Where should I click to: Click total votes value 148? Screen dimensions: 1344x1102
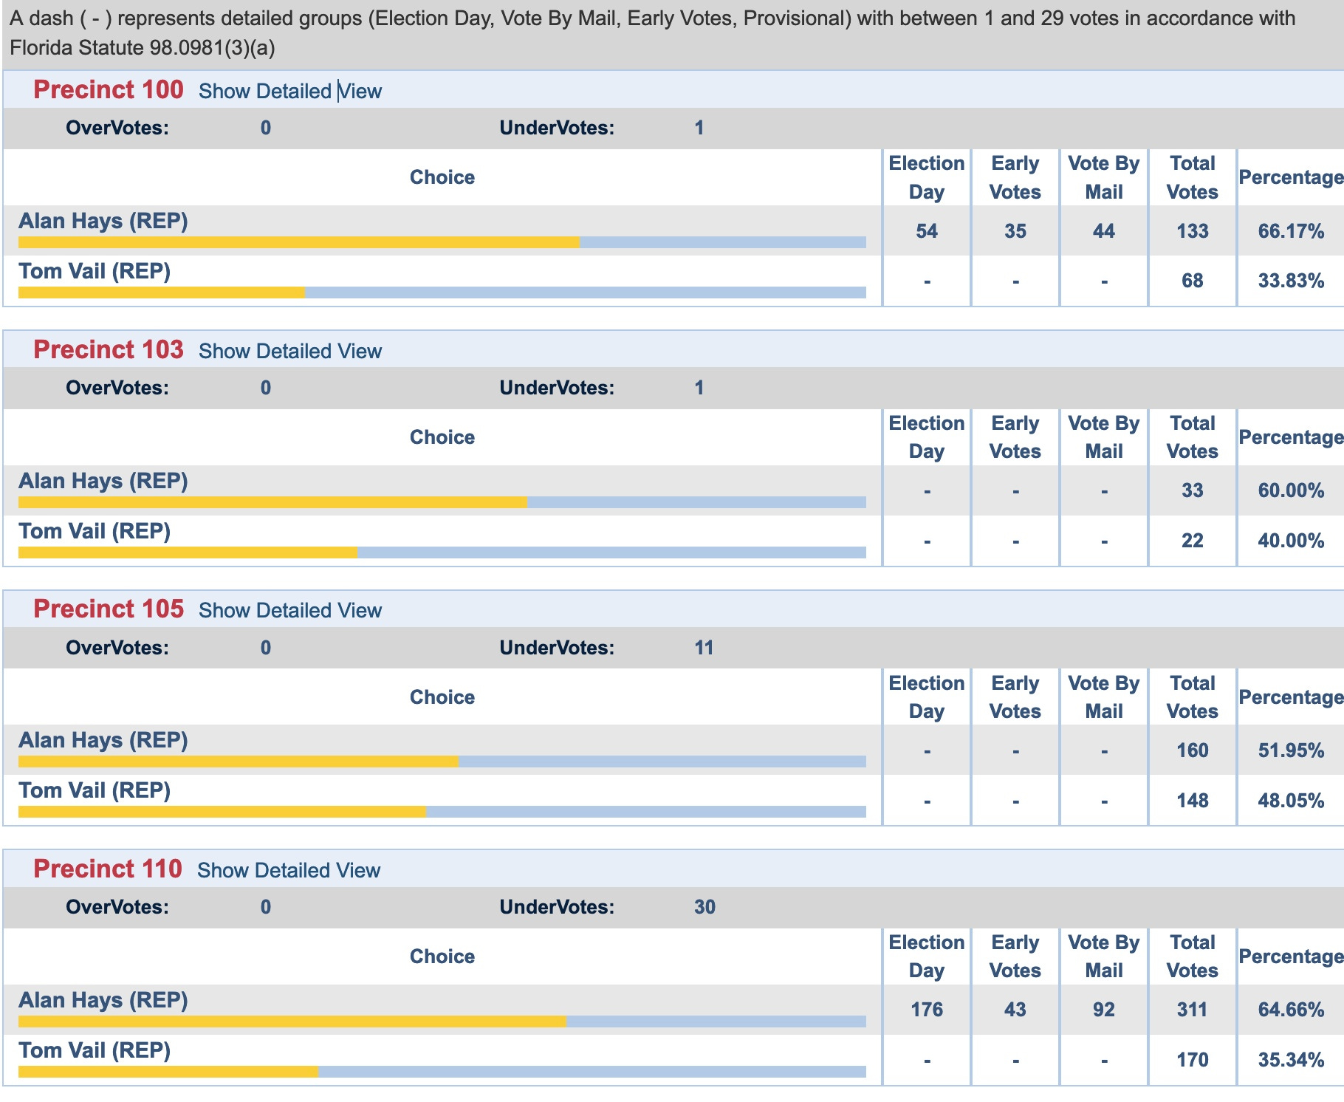pos(1193,801)
